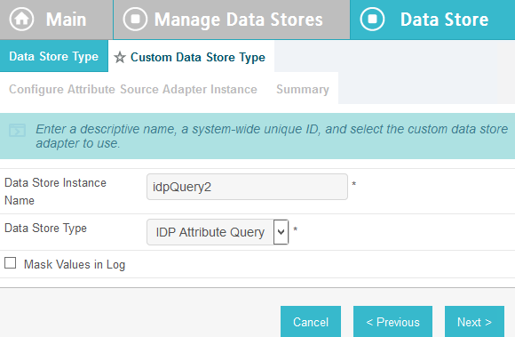Focus the Data Store Instance Name field
The width and height of the screenshot is (515, 337).
248,187
